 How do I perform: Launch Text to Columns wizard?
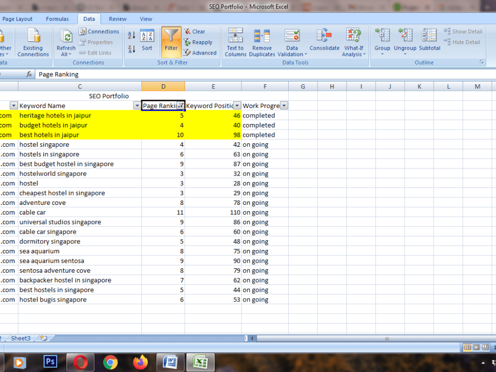pos(235,42)
